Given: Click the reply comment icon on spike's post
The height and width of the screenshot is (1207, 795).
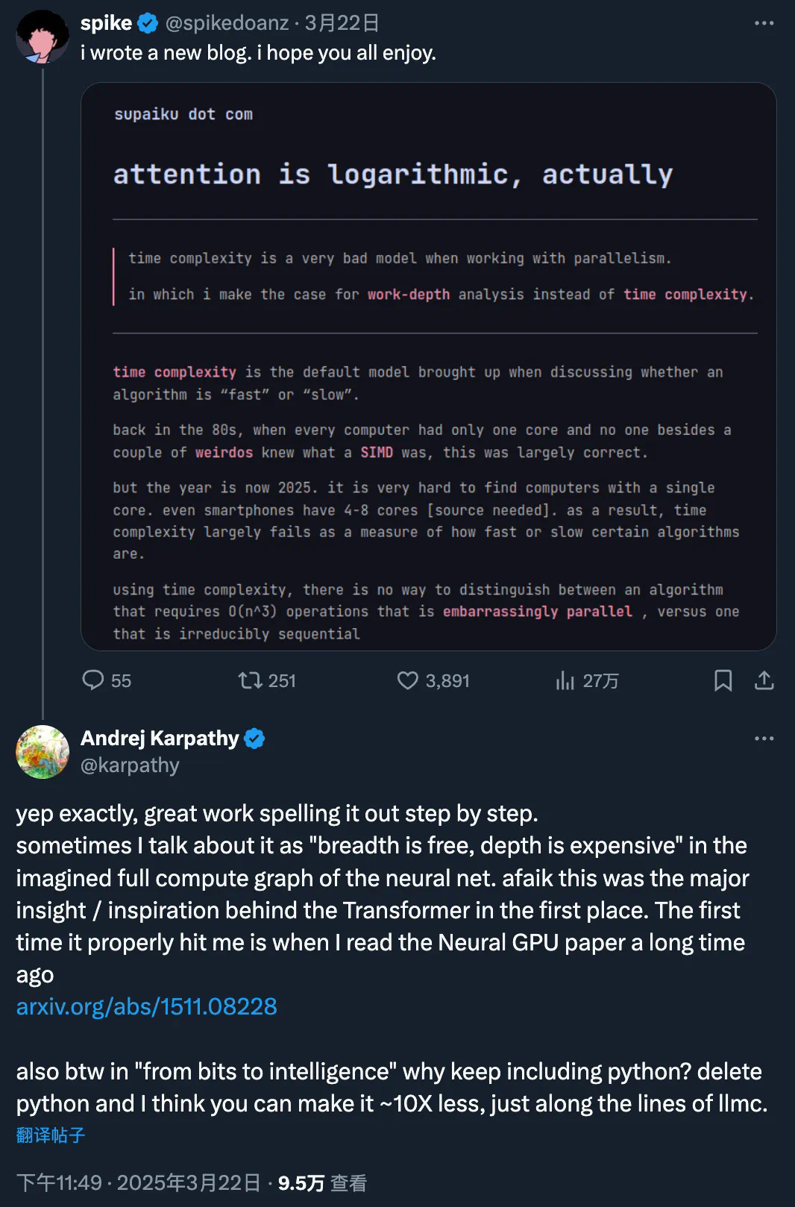Looking at the screenshot, I should coord(93,680).
